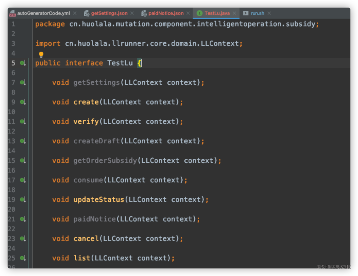Screen dimensions: 358x276
Task: Click line number 3 in the gutter
Action: click(x=13, y=44)
